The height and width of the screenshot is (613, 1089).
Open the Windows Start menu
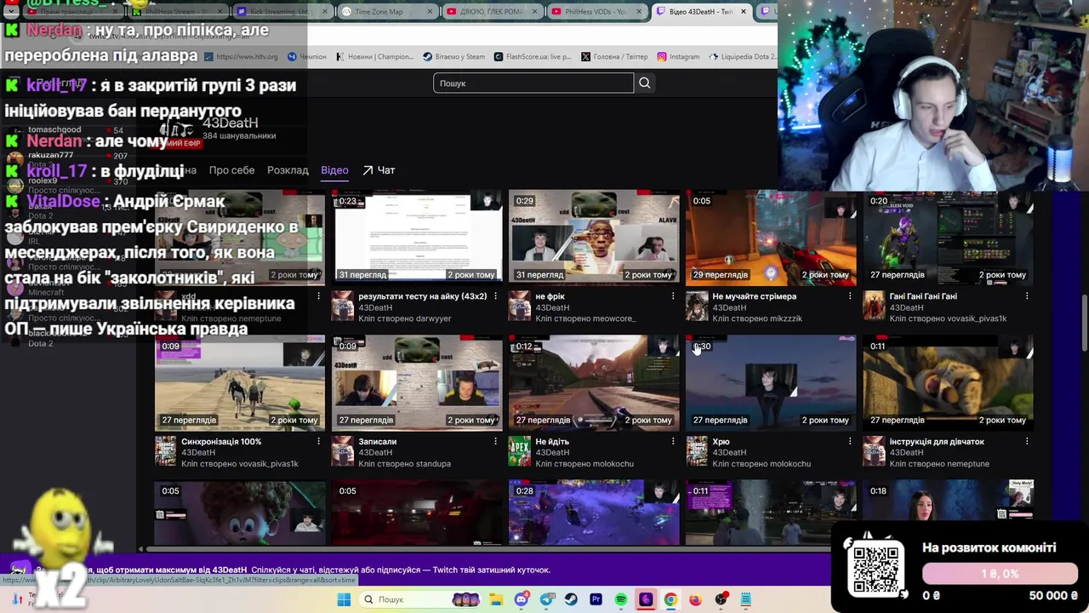344,599
